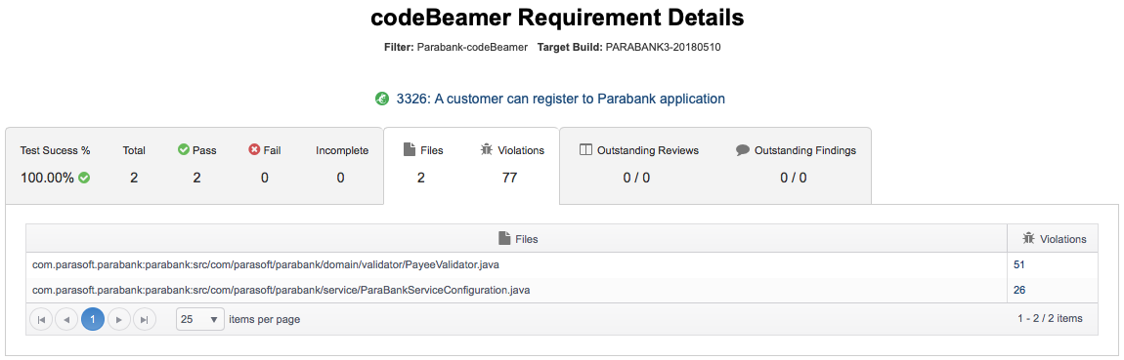Switch to the Test Success % tab

click(x=195, y=165)
